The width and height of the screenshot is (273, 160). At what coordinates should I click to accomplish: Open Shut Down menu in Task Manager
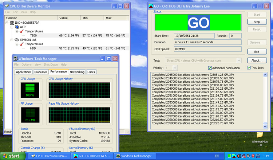(x=51, y=65)
